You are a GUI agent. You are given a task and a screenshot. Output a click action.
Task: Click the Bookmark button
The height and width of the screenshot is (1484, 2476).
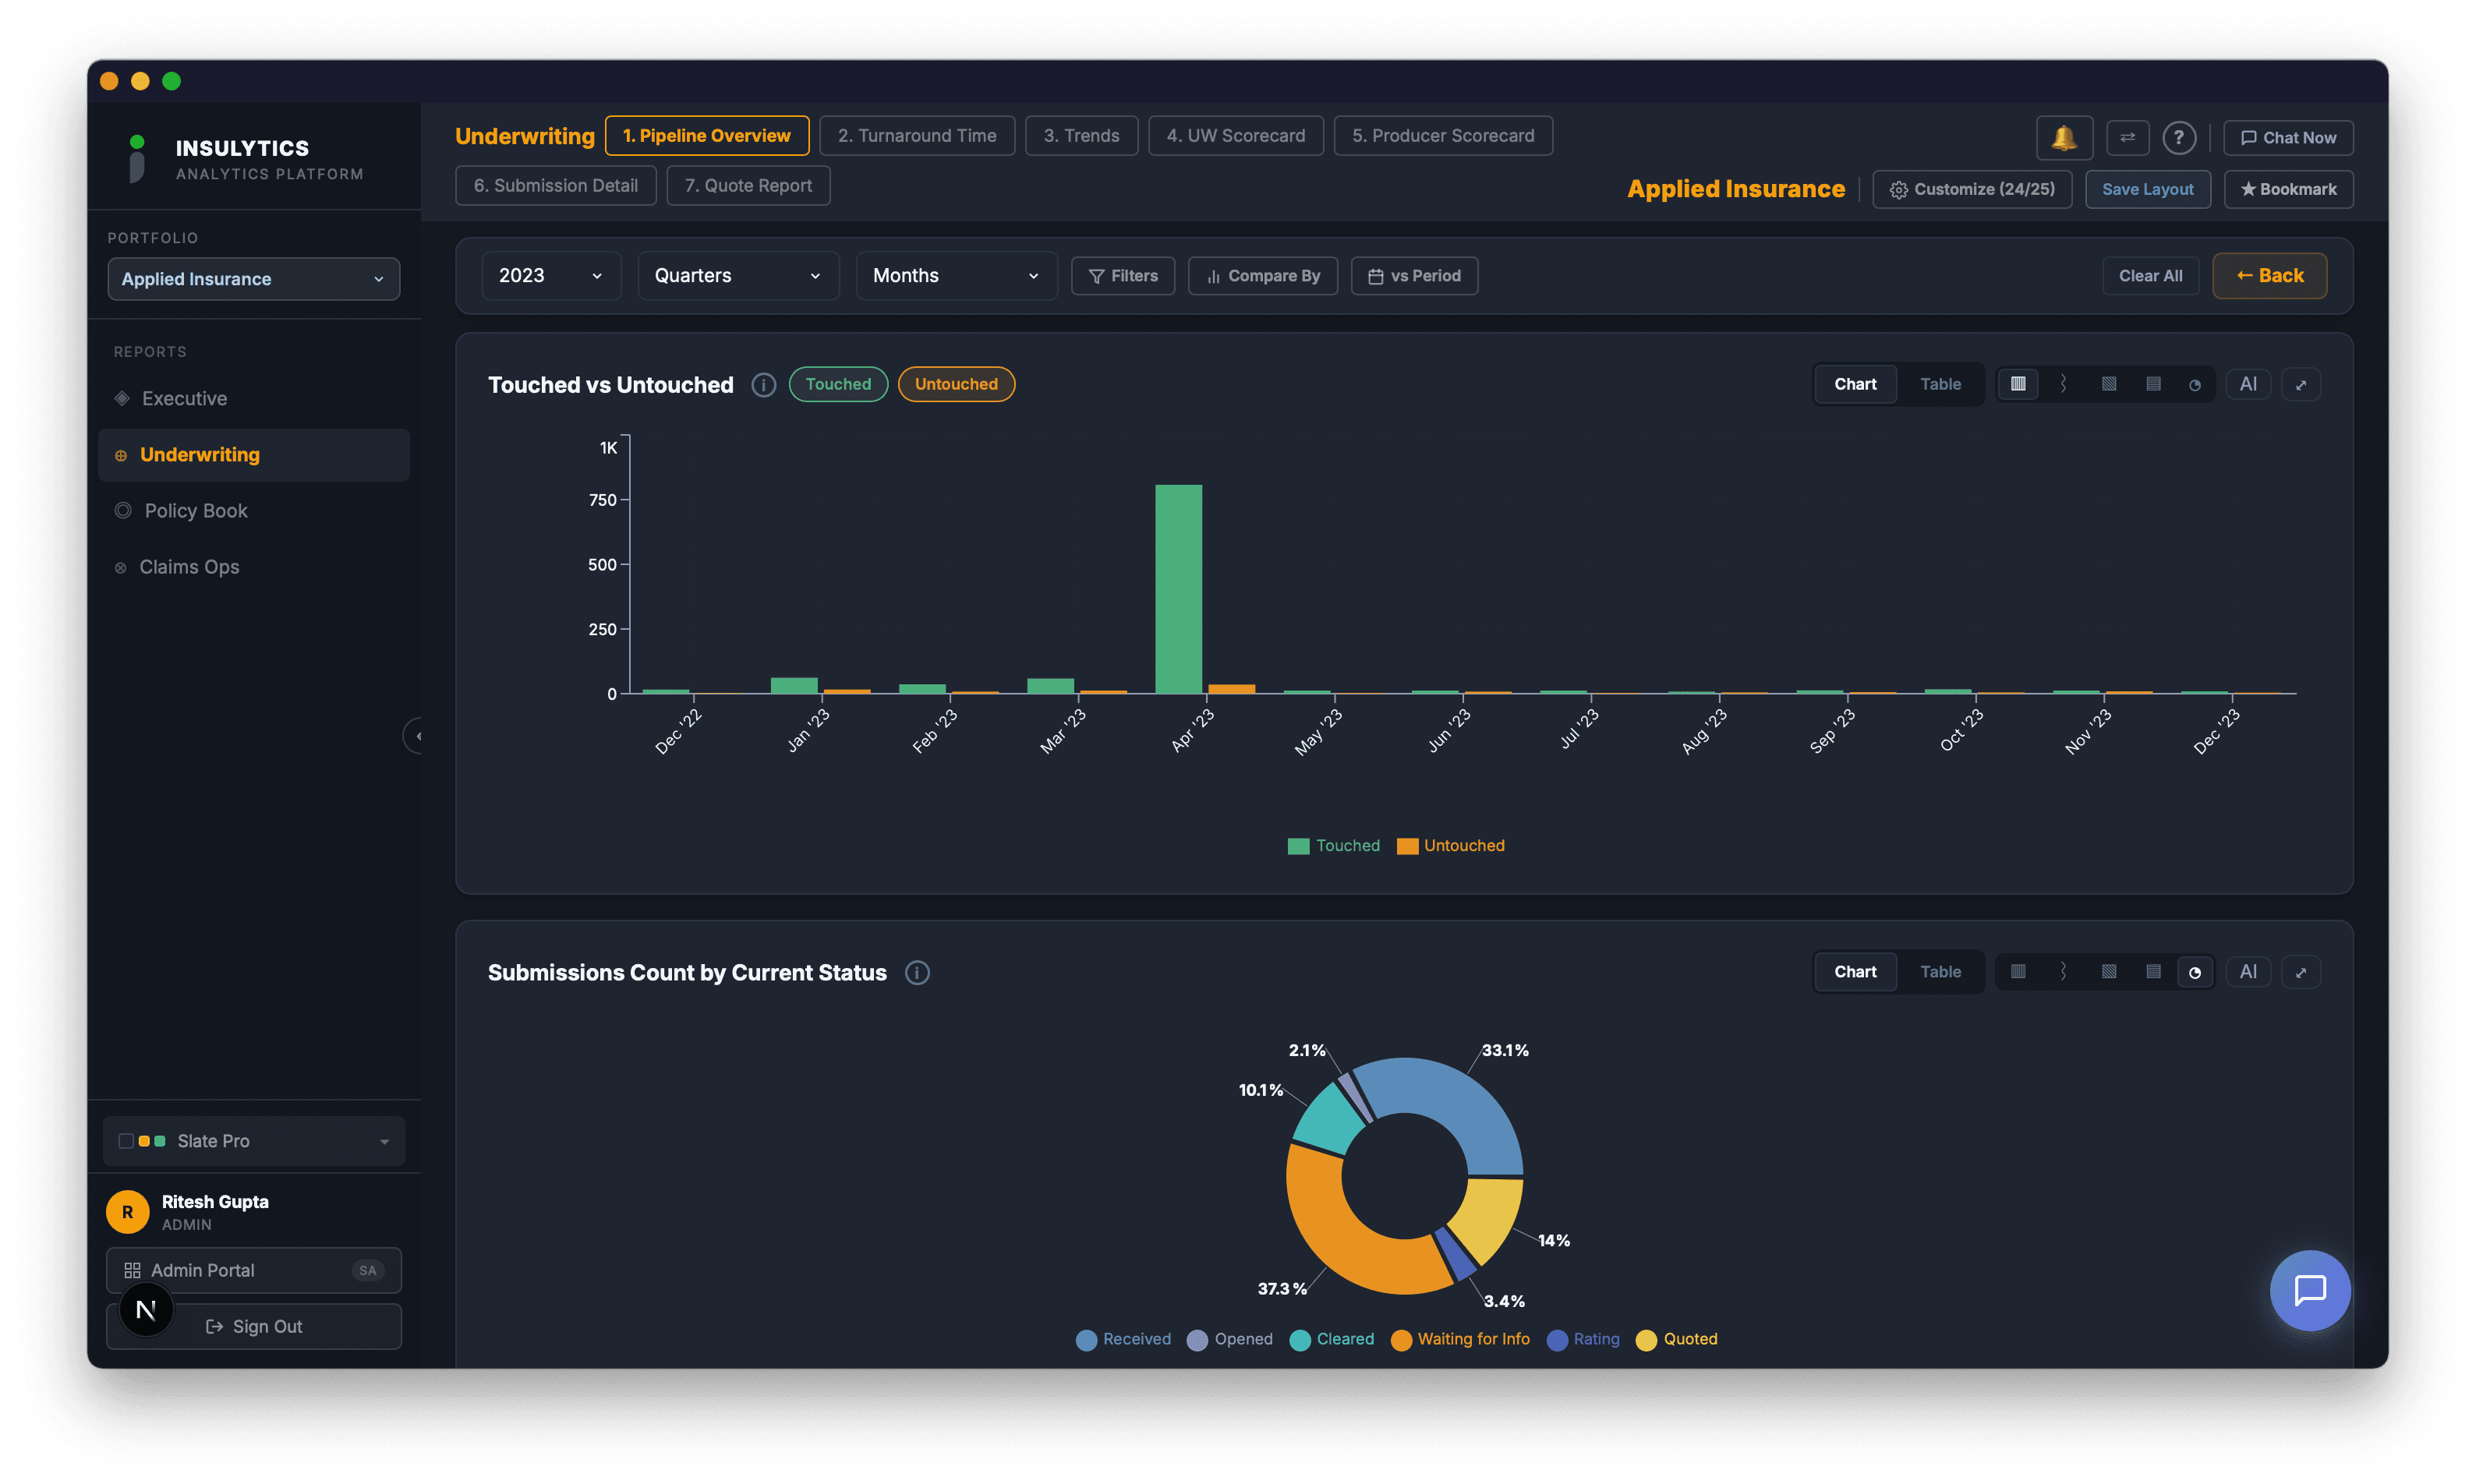pyautogui.click(x=2288, y=189)
